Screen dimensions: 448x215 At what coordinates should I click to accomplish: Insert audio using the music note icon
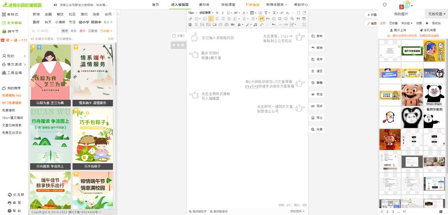[x=255, y=25]
